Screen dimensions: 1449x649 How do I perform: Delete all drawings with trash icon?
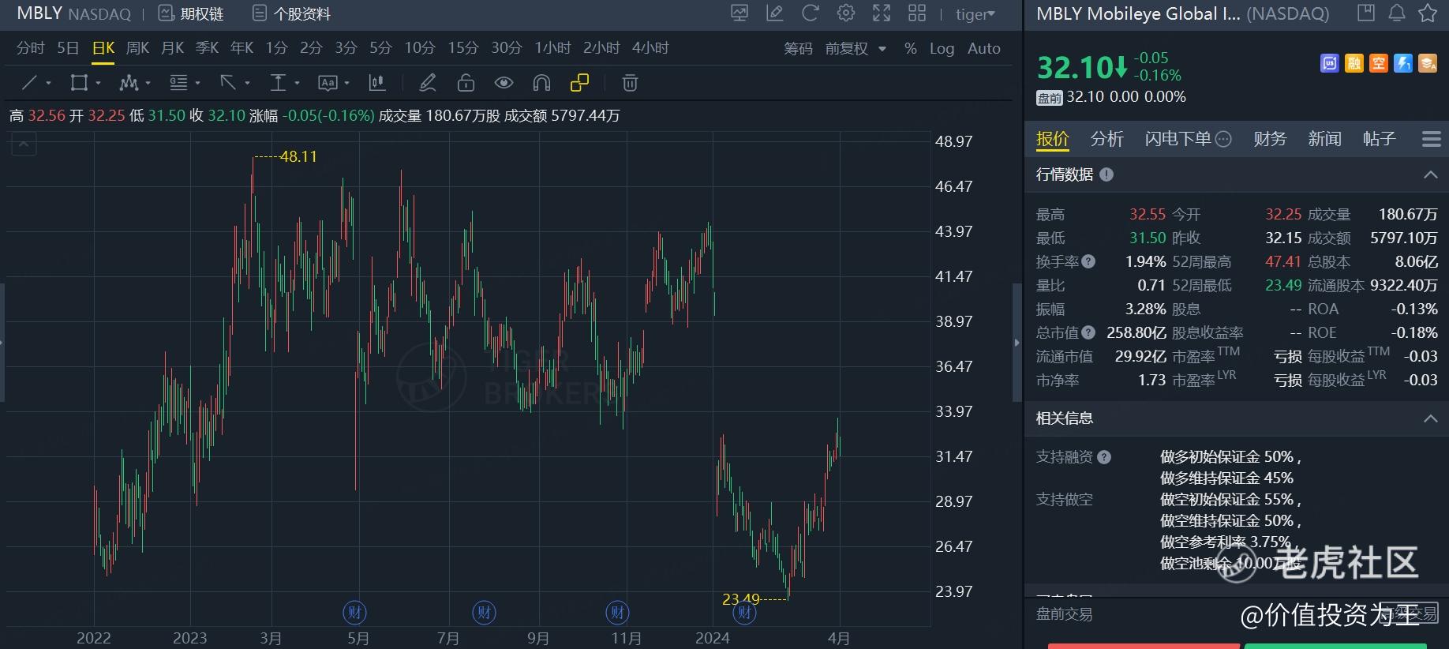pyautogui.click(x=630, y=82)
